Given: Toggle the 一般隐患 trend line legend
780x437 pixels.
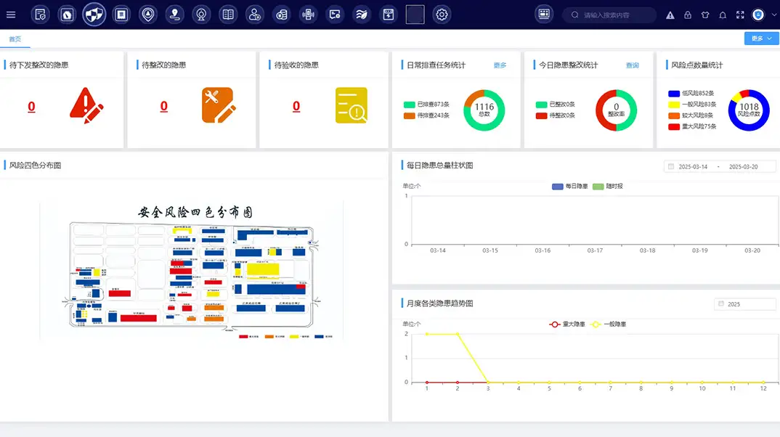Looking at the screenshot, I should [608, 324].
